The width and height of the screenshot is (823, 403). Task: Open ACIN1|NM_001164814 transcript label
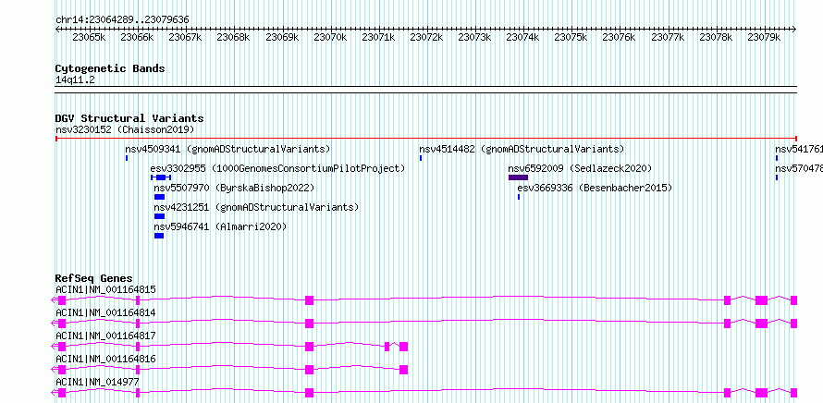tap(105, 312)
